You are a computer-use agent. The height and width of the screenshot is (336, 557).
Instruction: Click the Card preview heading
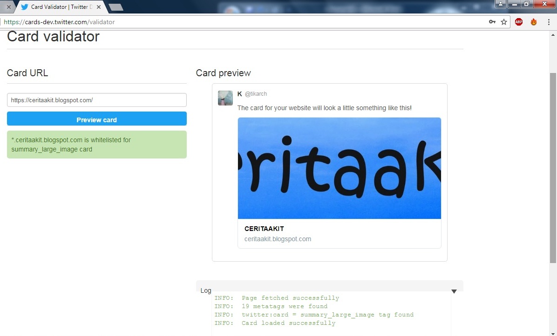[224, 73]
